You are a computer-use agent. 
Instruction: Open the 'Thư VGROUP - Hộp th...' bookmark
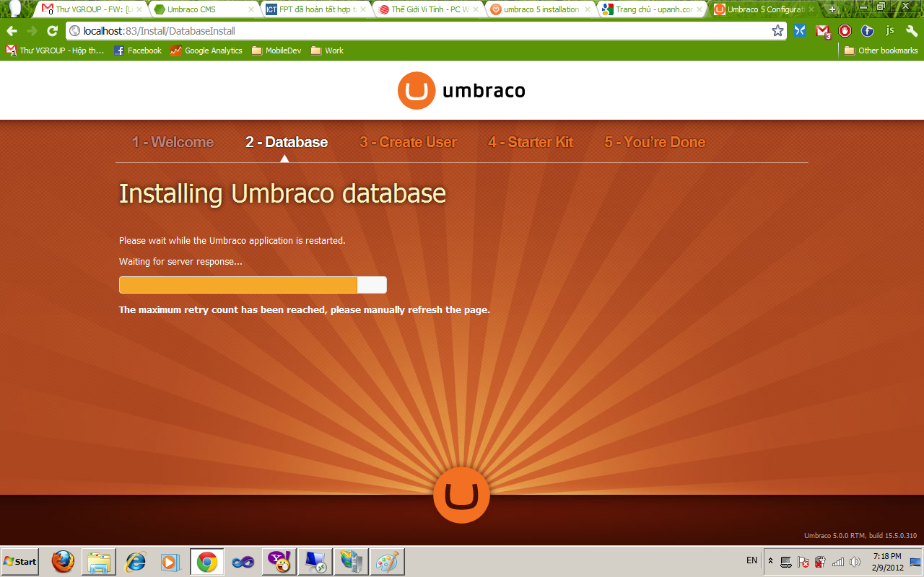click(x=55, y=50)
